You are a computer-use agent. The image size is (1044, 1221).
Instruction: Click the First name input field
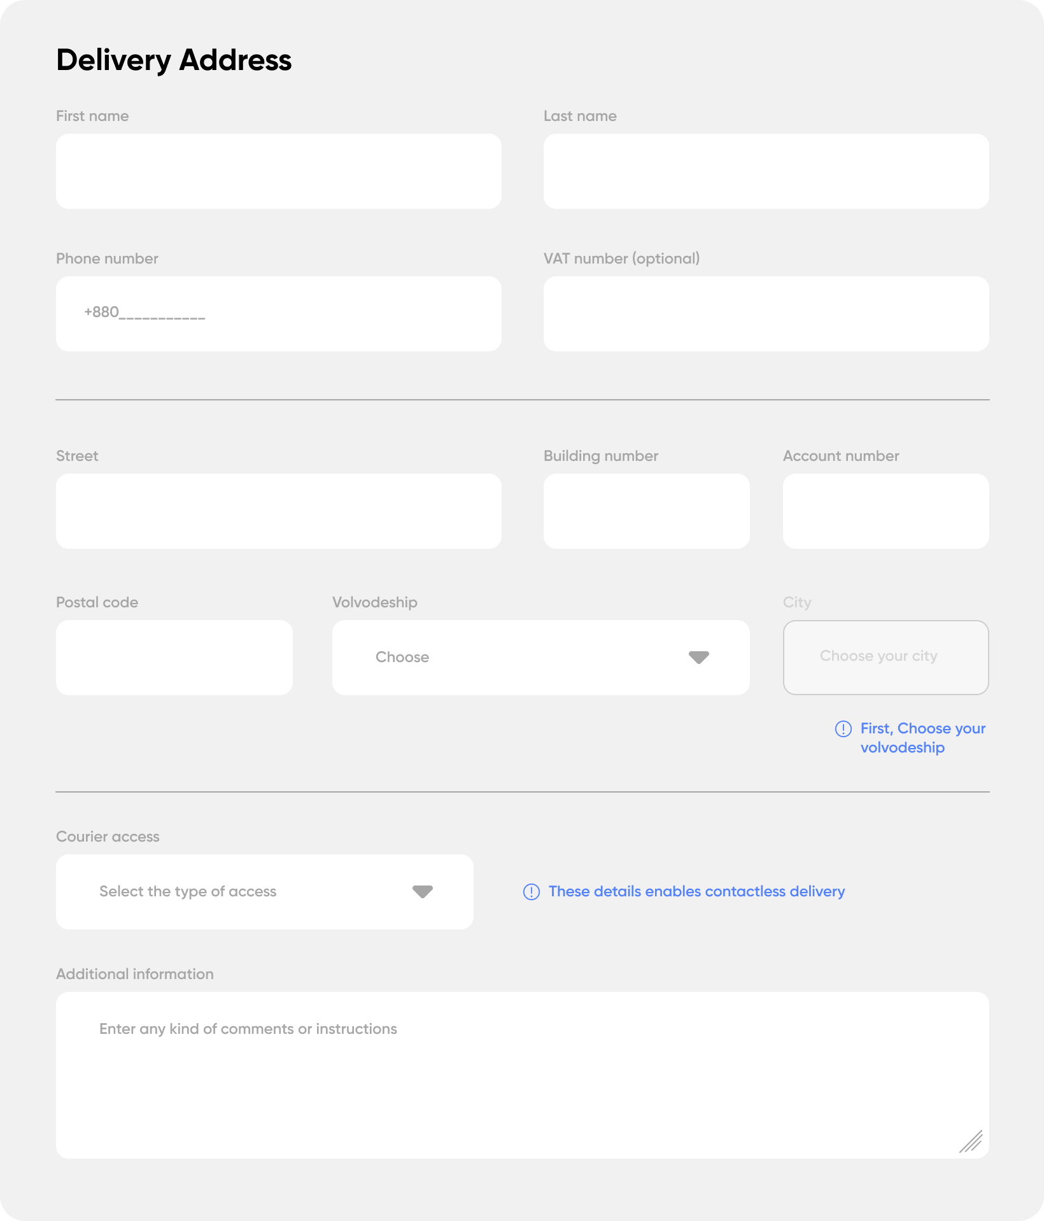point(279,171)
